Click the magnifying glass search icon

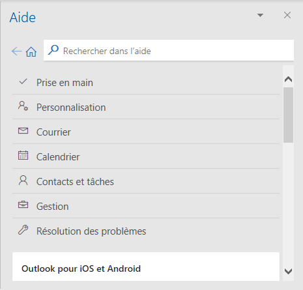click(53, 50)
